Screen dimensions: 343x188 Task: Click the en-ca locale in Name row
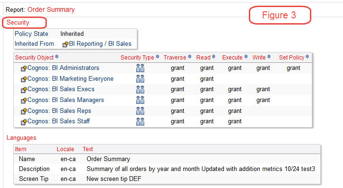click(68, 159)
